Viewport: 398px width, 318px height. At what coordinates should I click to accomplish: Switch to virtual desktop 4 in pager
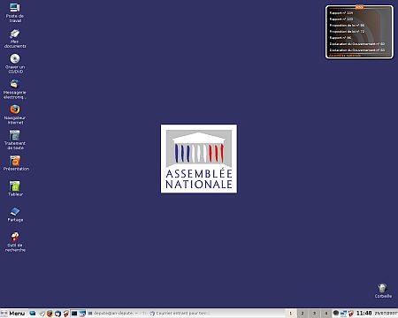(326, 314)
